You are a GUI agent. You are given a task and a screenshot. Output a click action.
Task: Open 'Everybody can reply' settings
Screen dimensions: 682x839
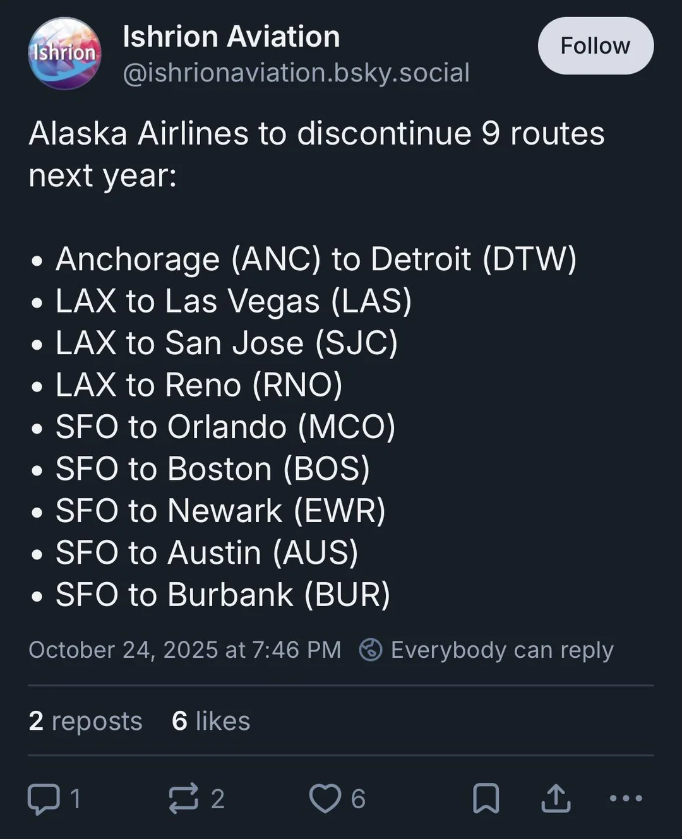[502, 650]
